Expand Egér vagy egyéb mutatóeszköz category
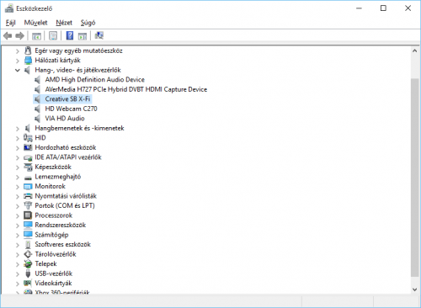 18,51
